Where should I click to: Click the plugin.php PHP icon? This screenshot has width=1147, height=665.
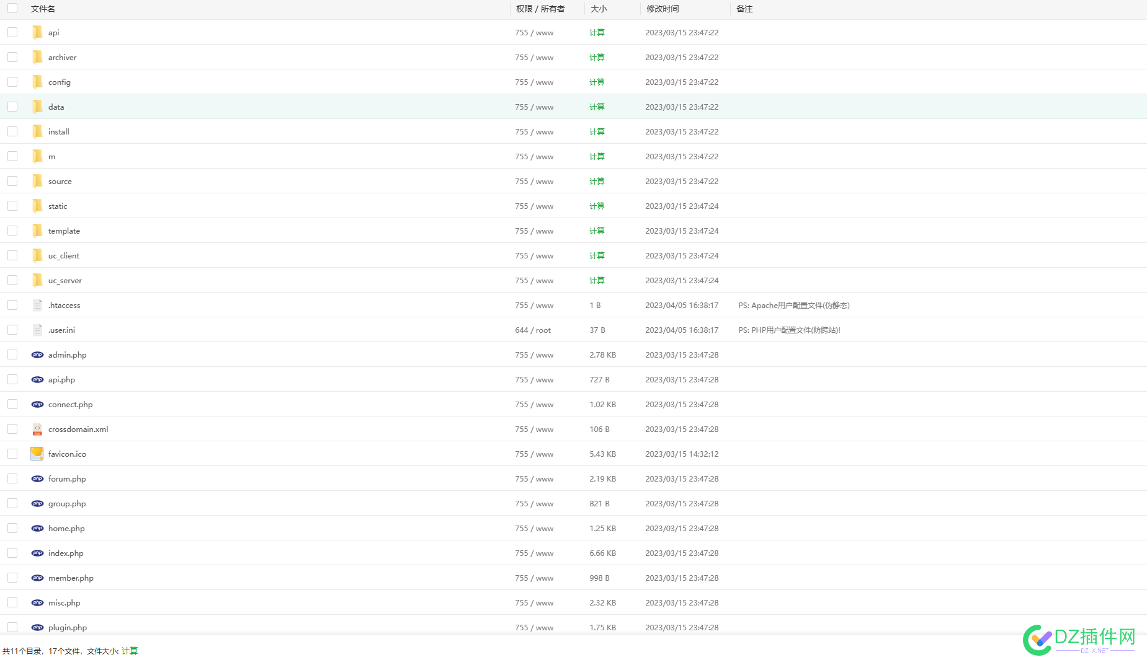point(37,627)
